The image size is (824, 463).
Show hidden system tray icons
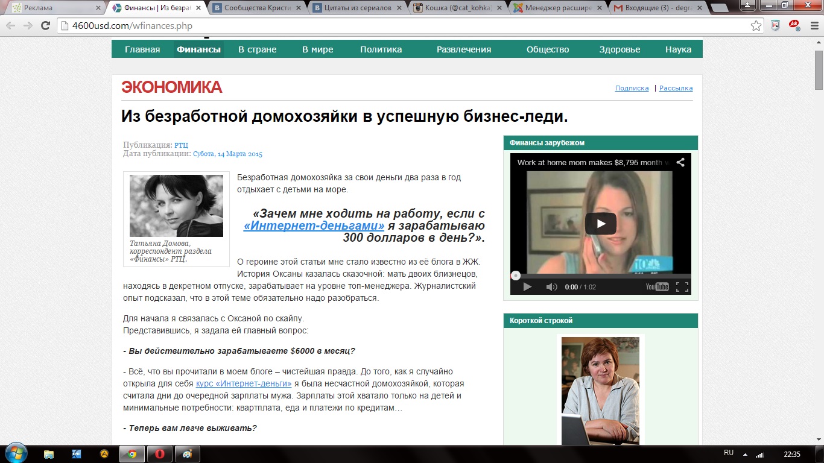(x=745, y=455)
